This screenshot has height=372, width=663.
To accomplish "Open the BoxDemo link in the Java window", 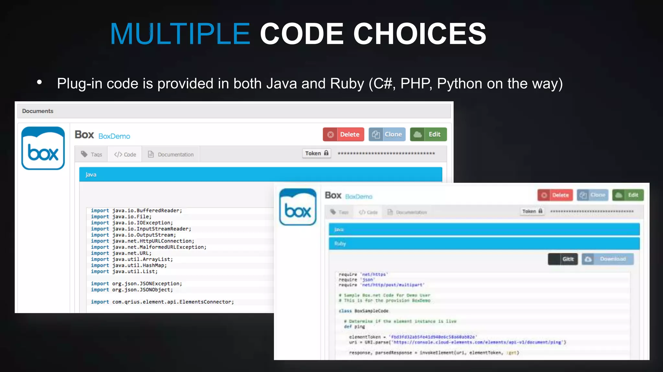I will pos(114,136).
